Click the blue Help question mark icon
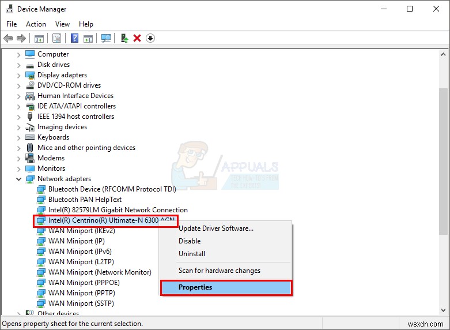450x330 pixels. point(75,38)
